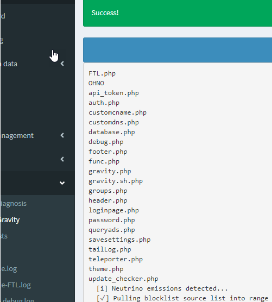Open the sidebar submenu item ending in 'sts'
The height and width of the screenshot is (302, 272).
pyautogui.click(x=4, y=236)
